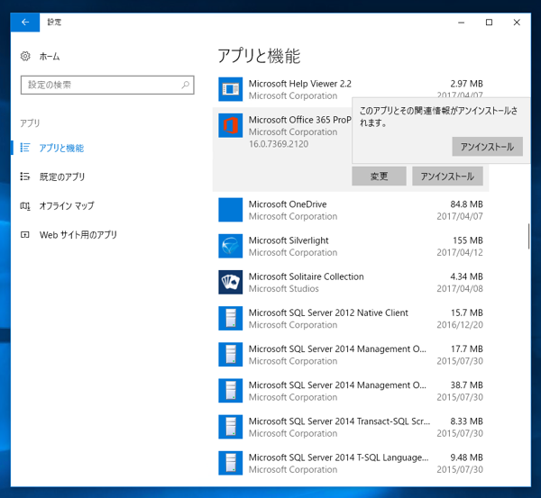541x498 pixels.
Task: Open 既定のアプリ section
Action: click(62, 177)
